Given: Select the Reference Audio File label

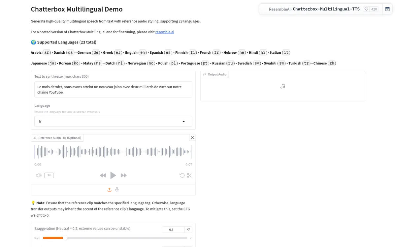Looking at the screenshot, I should tap(57, 138).
